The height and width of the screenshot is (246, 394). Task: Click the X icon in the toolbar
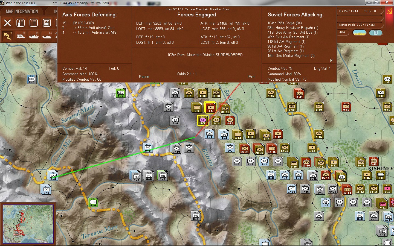tap(7, 23)
